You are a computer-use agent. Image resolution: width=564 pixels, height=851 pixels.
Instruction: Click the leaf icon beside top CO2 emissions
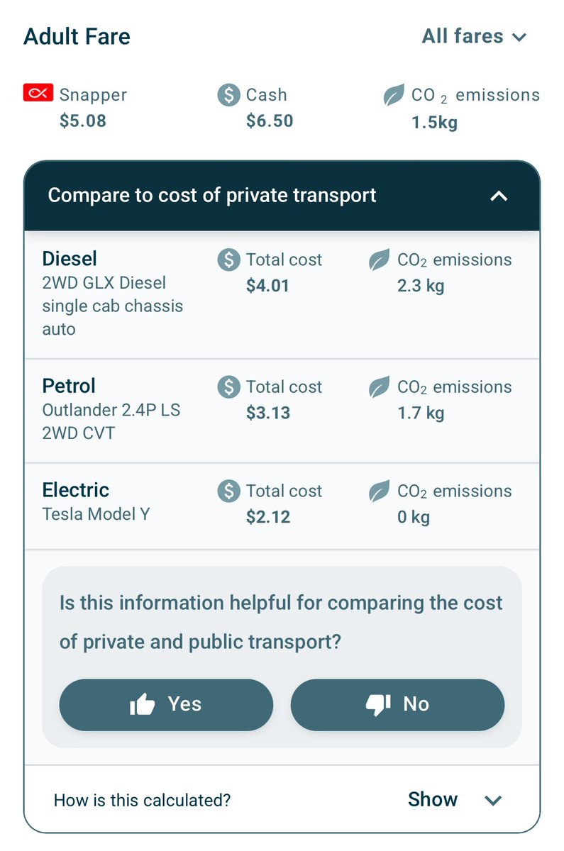point(394,95)
